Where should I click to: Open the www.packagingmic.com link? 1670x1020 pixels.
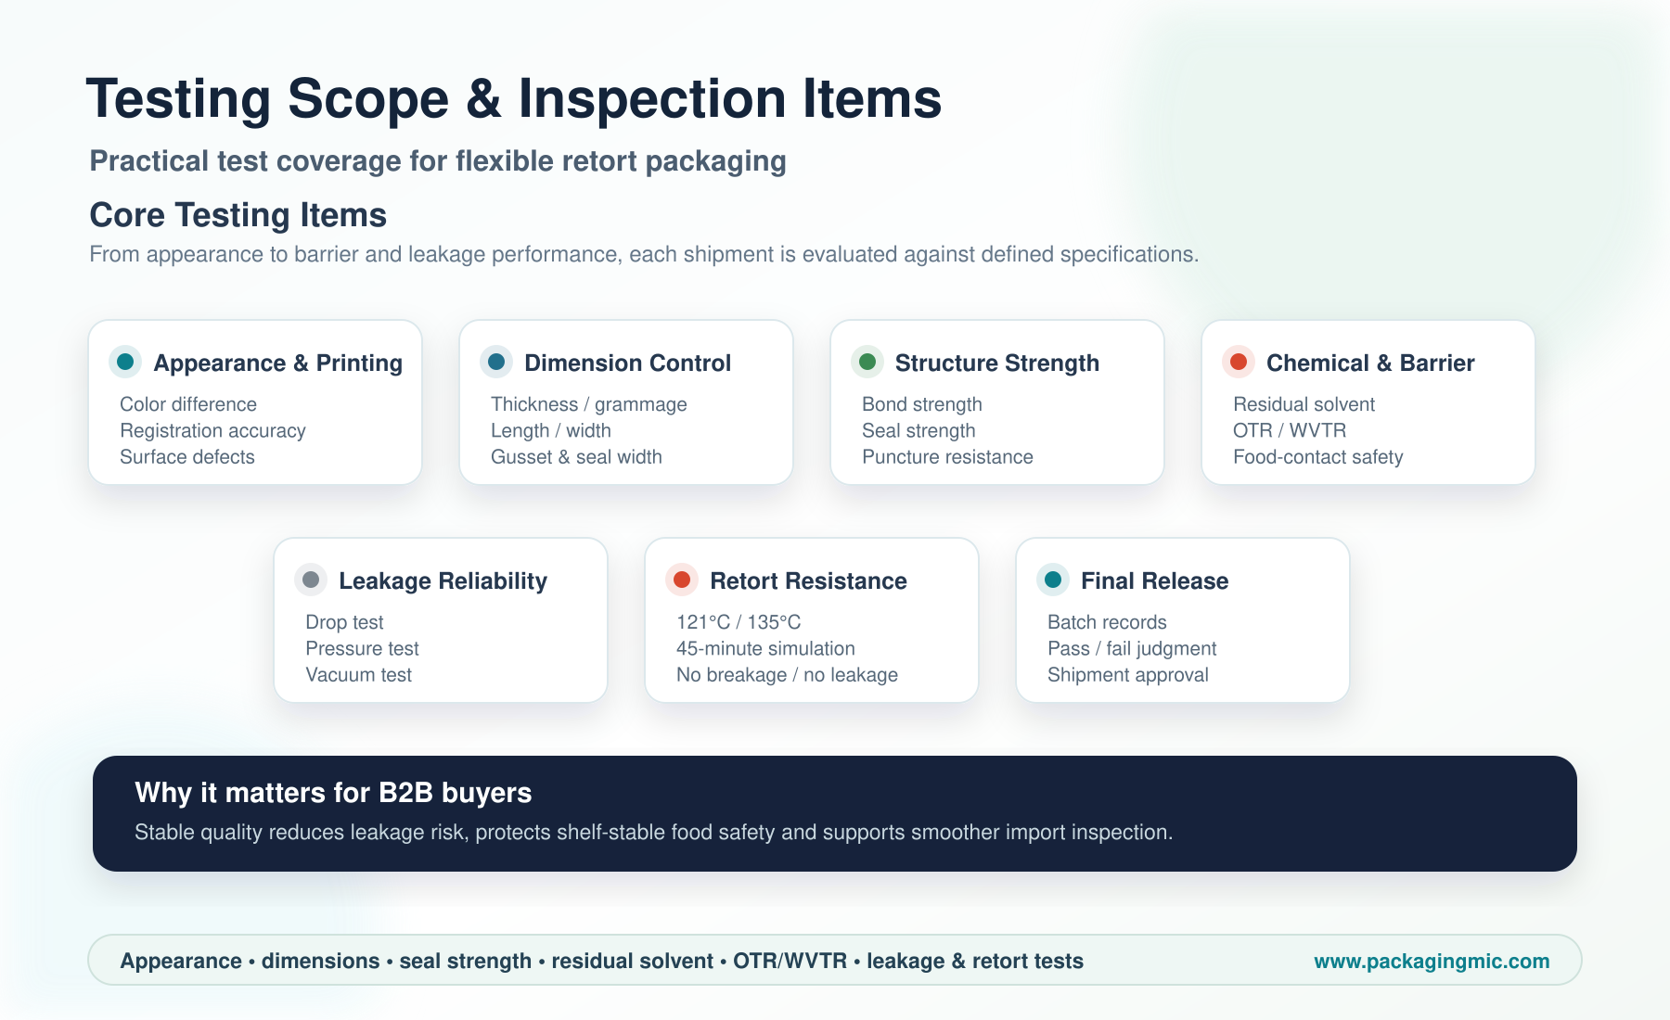point(1432,961)
